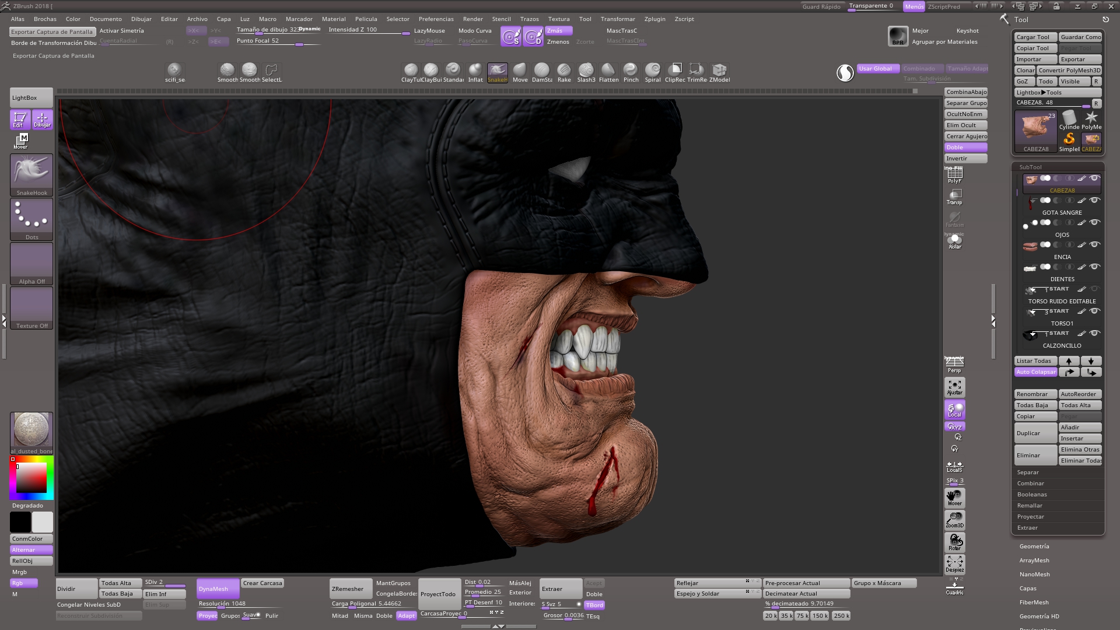
Task: Toggle visibility eye of DIENTES subtool
Action: [1095, 267]
